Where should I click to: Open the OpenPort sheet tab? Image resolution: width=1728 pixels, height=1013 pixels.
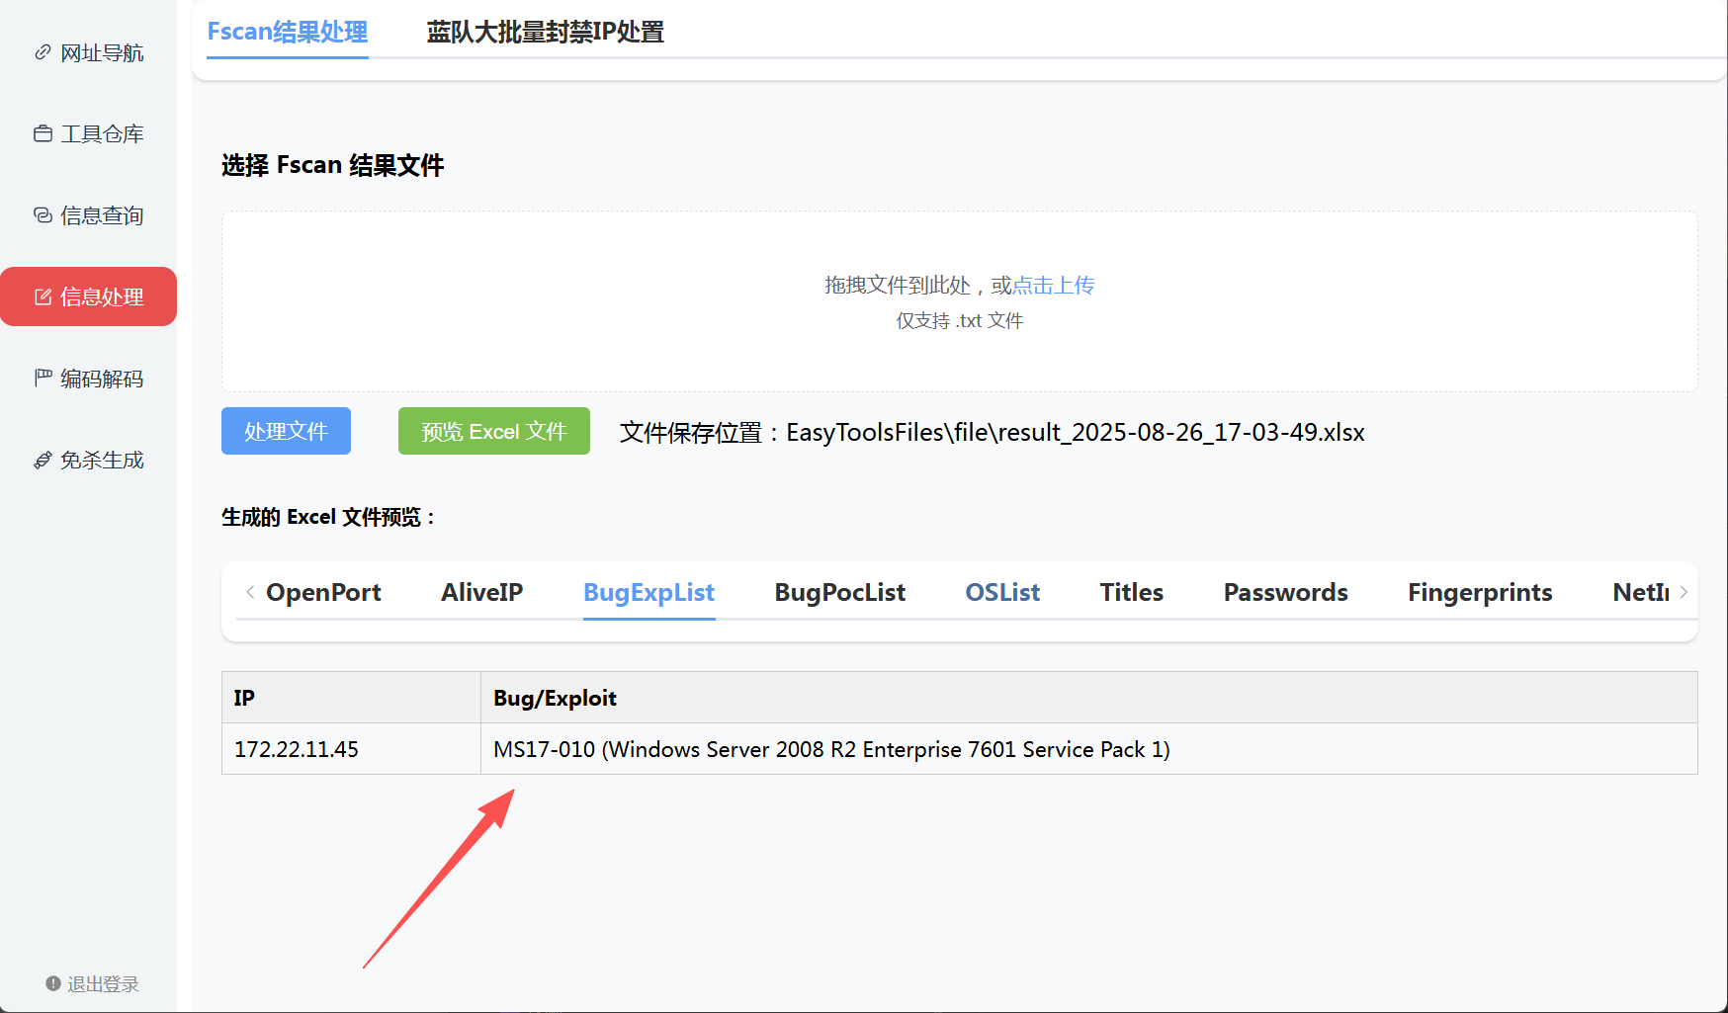coord(323,592)
